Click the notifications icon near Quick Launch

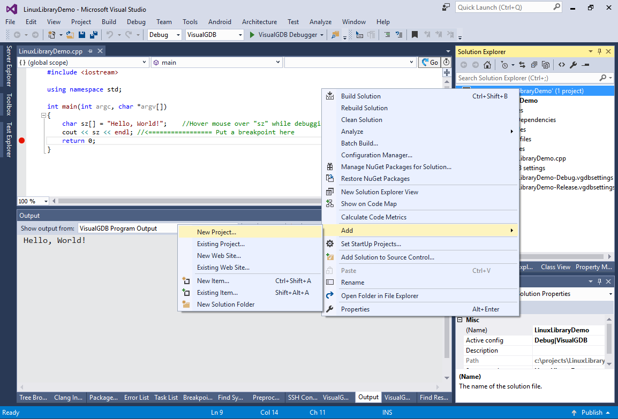(x=446, y=7)
